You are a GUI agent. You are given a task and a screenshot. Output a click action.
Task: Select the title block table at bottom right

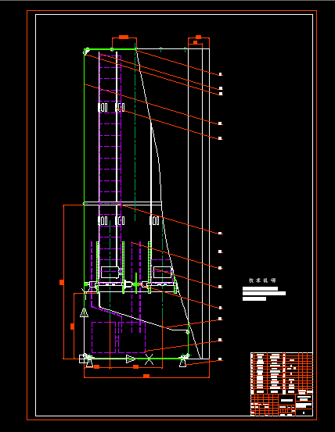point(282,384)
